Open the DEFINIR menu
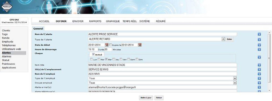This screenshot has height=101, width=272. (61, 21)
